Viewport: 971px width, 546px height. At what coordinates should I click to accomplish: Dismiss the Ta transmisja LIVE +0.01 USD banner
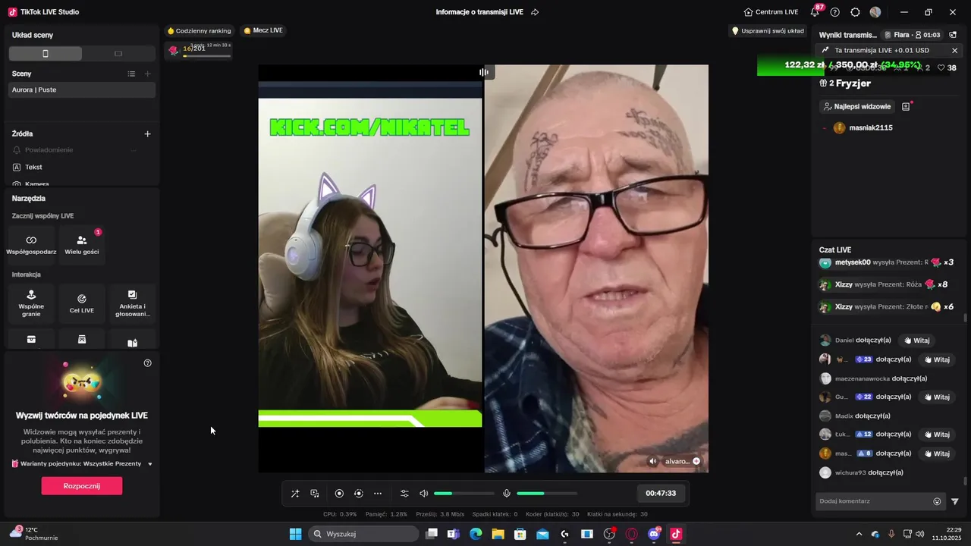[955, 51]
